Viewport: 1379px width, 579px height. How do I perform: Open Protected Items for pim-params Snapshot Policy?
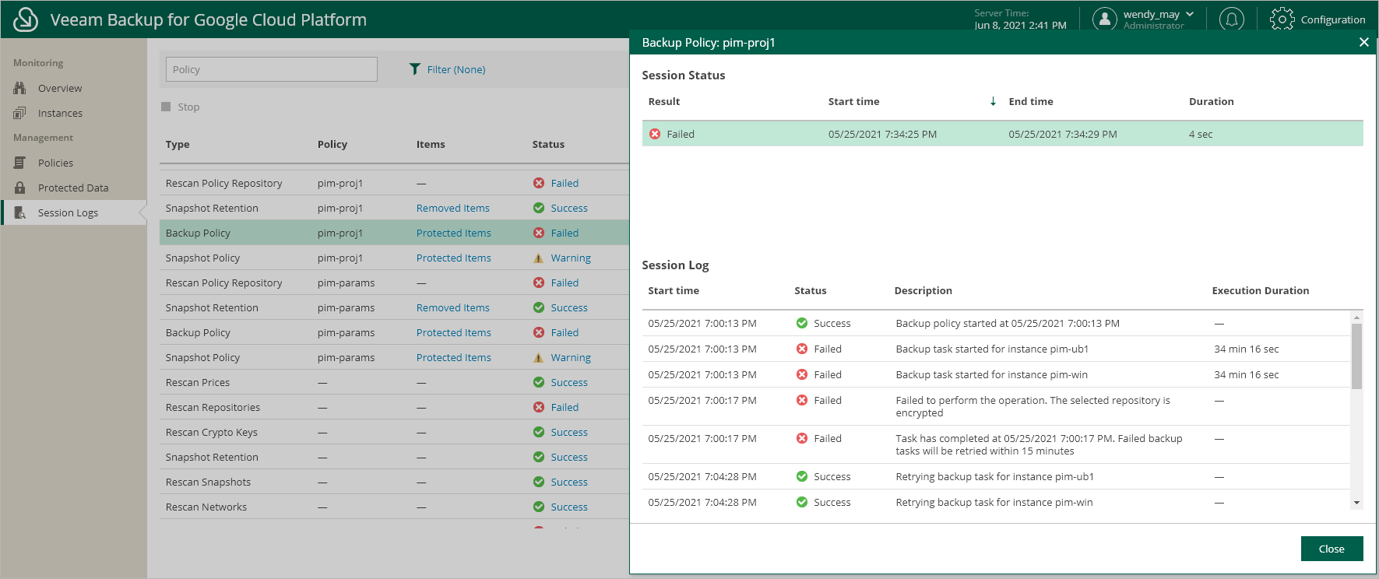[454, 357]
